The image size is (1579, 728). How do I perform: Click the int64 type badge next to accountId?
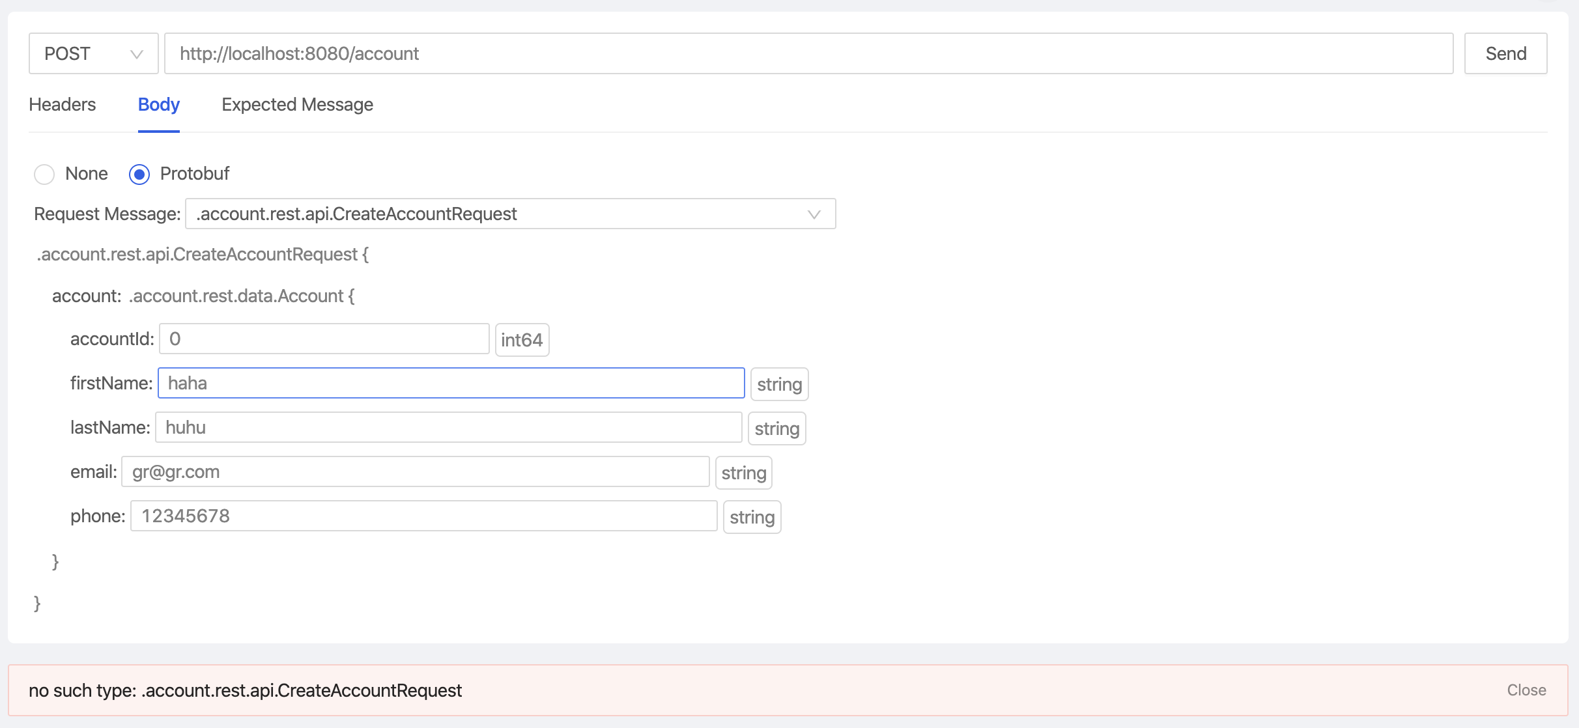click(521, 339)
